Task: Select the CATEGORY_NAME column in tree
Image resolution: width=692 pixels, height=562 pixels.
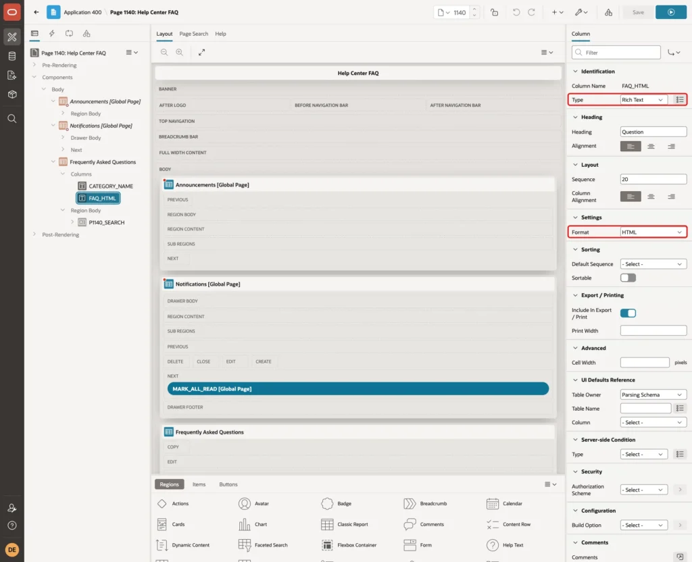Action: pos(110,186)
